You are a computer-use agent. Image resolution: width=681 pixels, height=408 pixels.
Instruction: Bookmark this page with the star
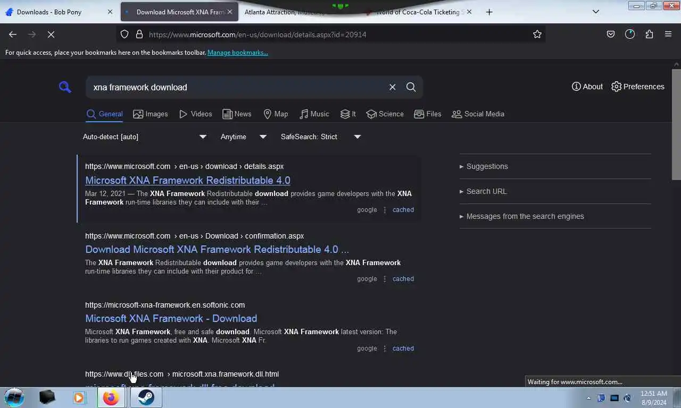click(x=537, y=35)
